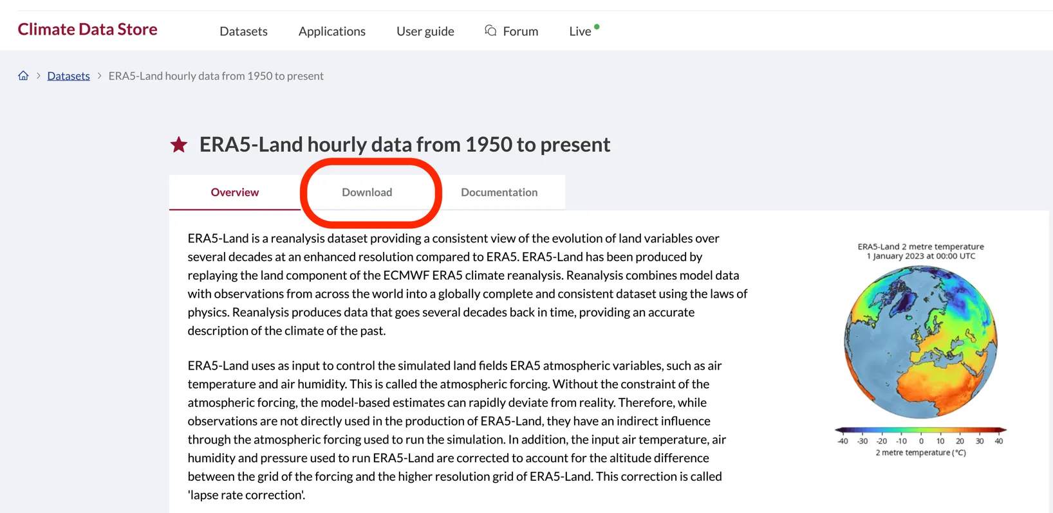
Task: Click the ERA5-Land temperature globe image
Action: pyautogui.click(x=920, y=342)
